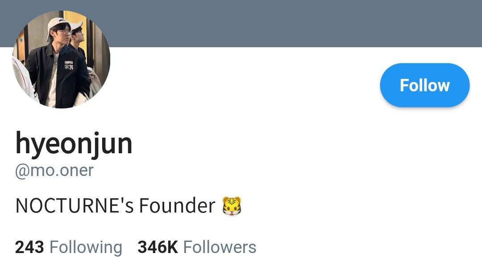Select the @mo.oner username handle
482x274 pixels.
click(x=54, y=171)
